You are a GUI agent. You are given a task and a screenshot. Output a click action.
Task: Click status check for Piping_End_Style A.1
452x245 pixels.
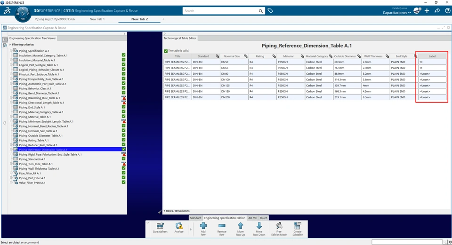(123, 107)
